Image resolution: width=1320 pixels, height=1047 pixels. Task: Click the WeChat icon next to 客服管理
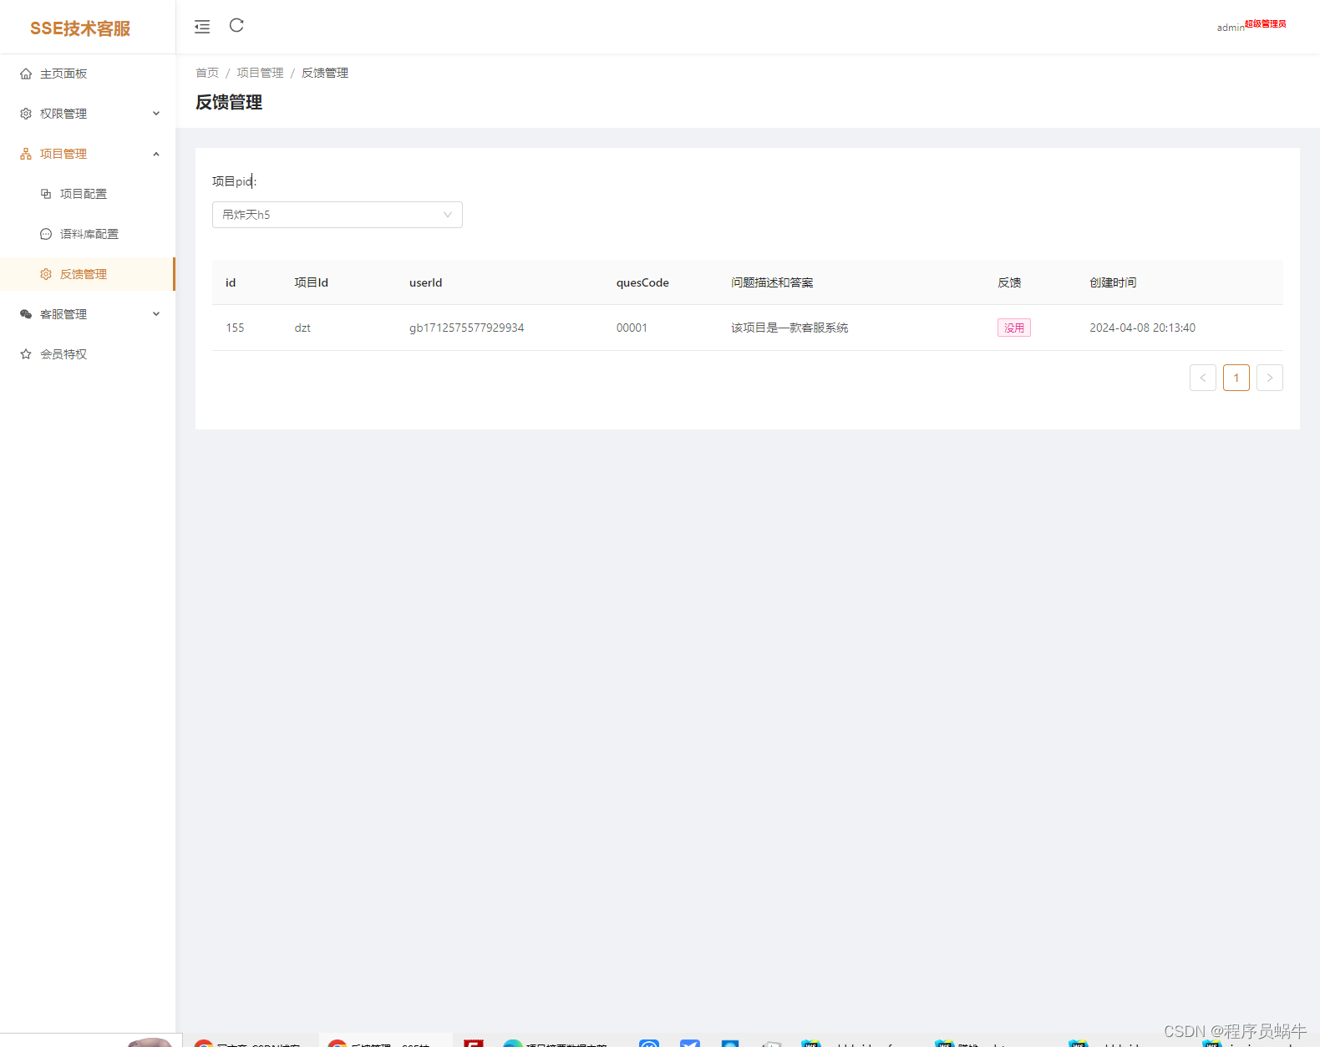coord(26,314)
